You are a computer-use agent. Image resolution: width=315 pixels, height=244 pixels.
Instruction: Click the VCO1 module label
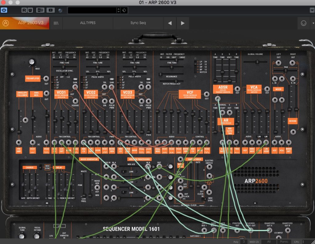pos(61,94)
